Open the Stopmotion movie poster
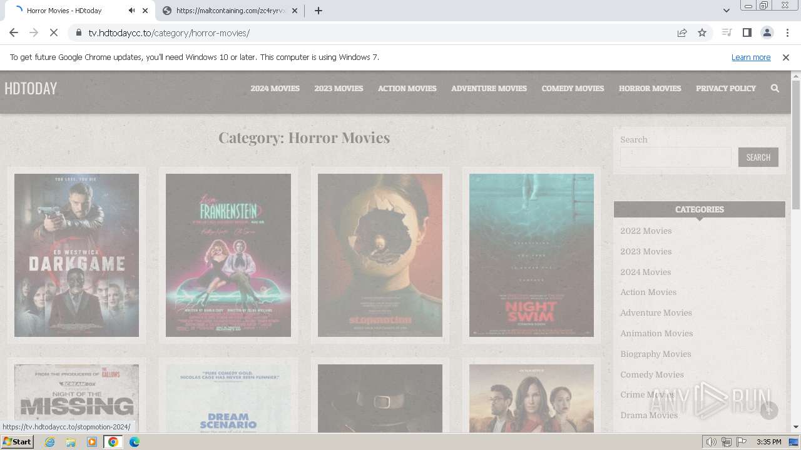 point(380,255)
